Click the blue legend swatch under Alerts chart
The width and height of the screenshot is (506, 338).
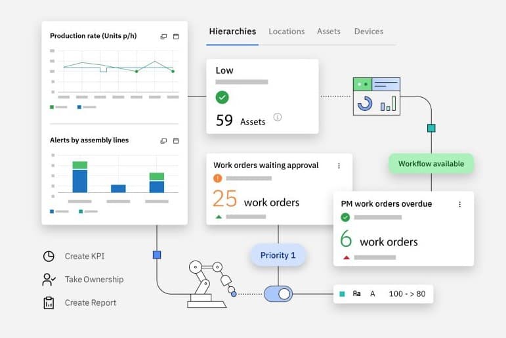point(52,211)
